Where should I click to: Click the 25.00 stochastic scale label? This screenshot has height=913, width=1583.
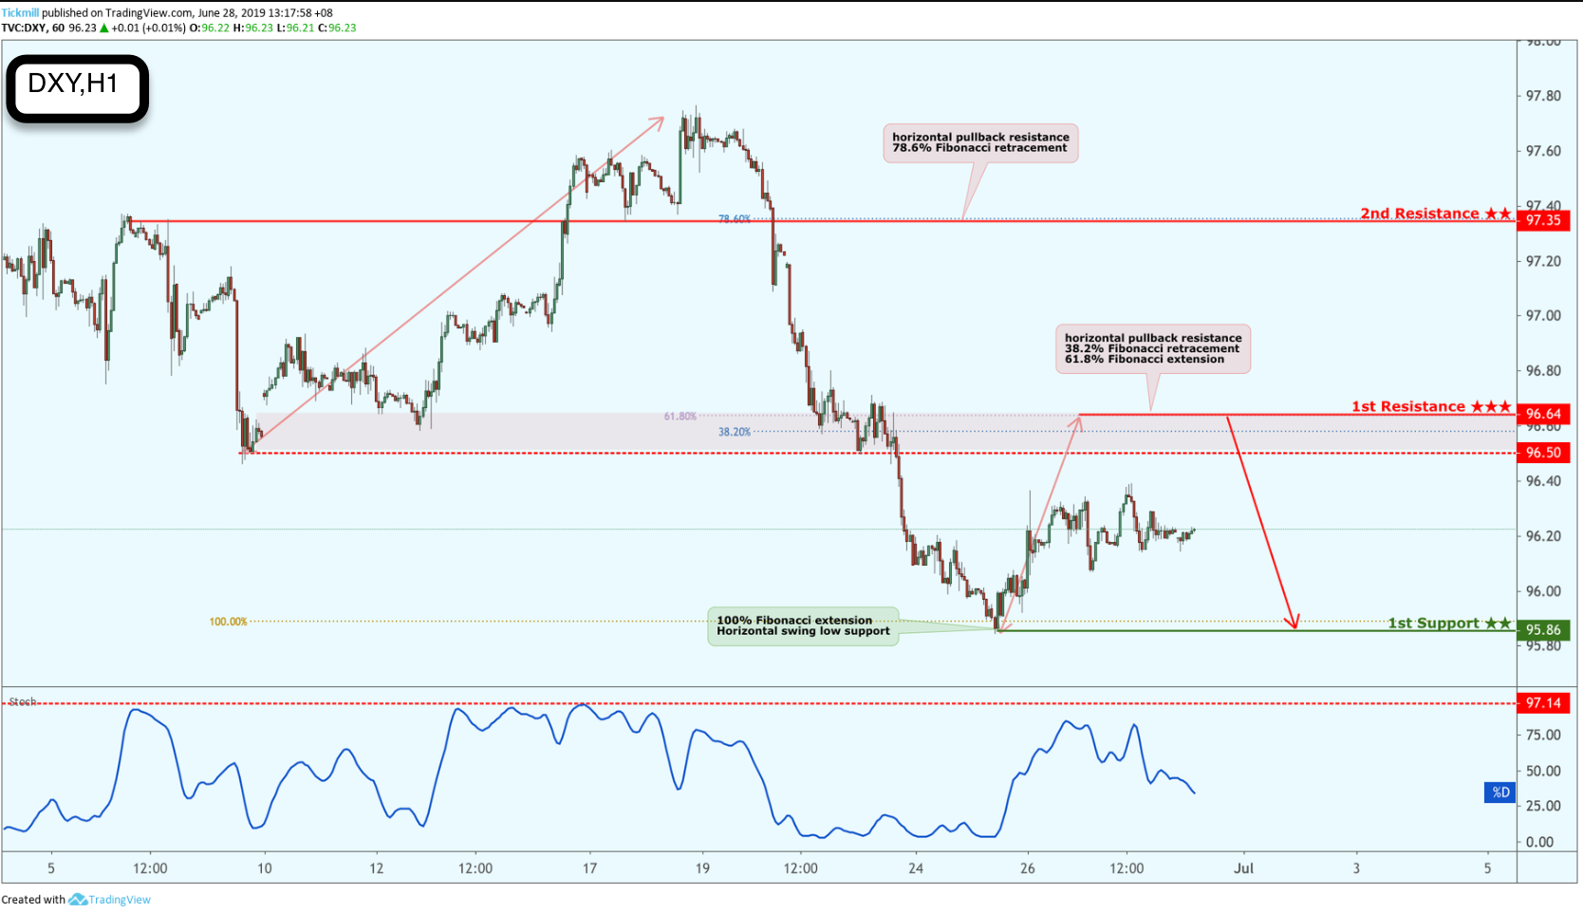point(1543,806)
